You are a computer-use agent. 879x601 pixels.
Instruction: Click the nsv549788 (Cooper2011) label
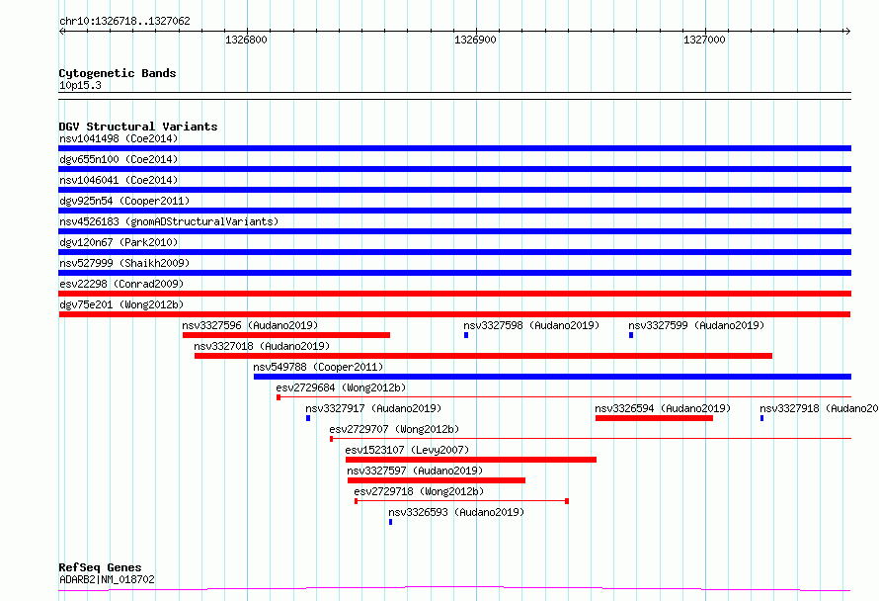pos(318,367)
